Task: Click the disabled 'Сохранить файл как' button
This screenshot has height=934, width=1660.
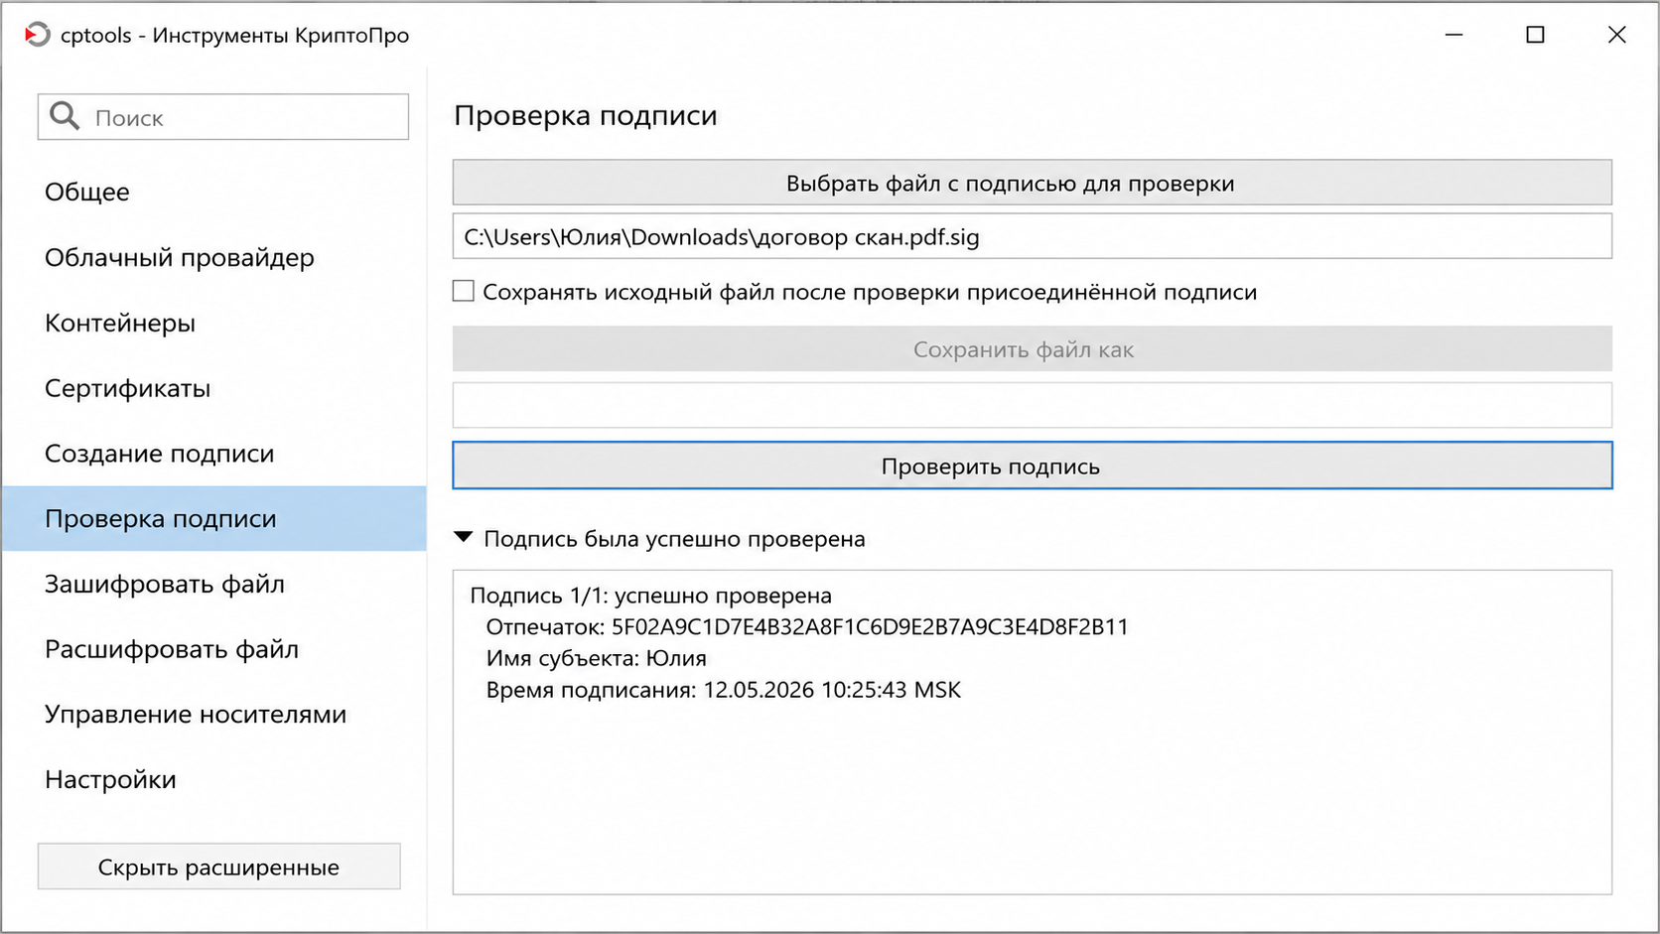Action: pyautogui.click(x=1033, y=349)
